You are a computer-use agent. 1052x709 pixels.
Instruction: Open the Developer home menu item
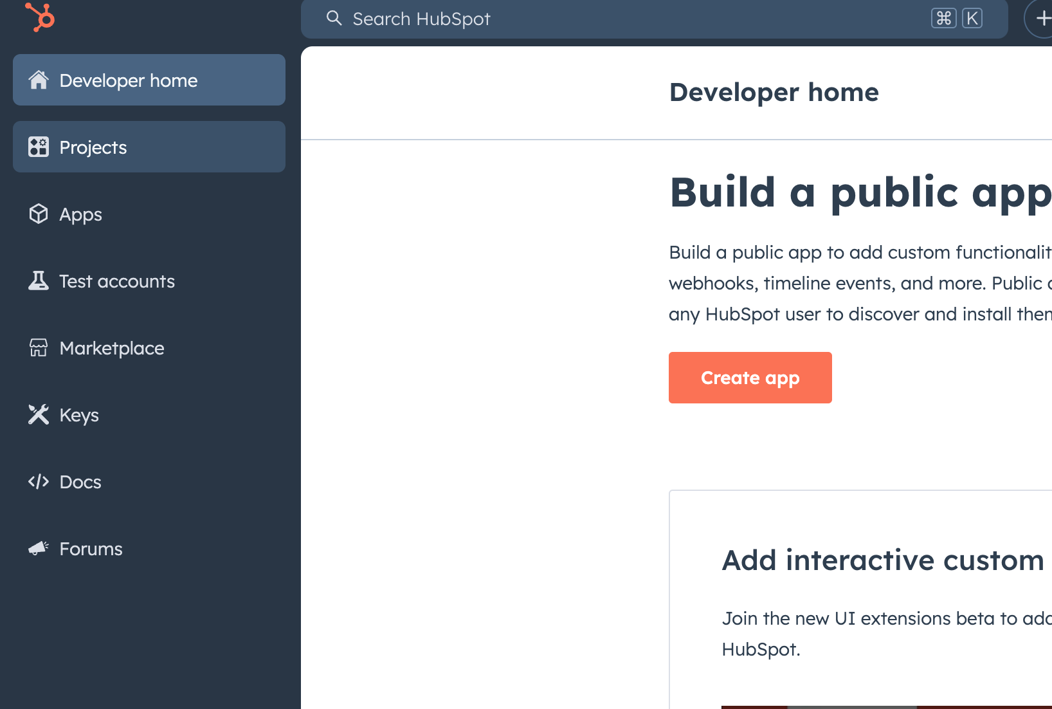(x=149, y=80)
